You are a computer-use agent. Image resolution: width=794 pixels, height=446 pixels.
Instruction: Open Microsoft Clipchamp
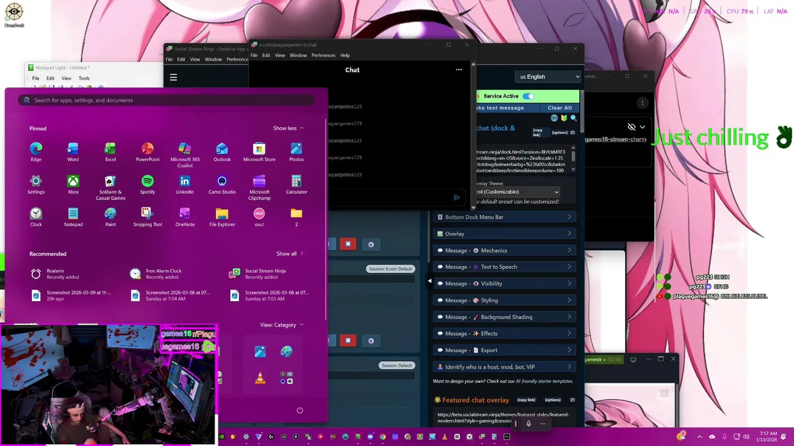[259, 188]
